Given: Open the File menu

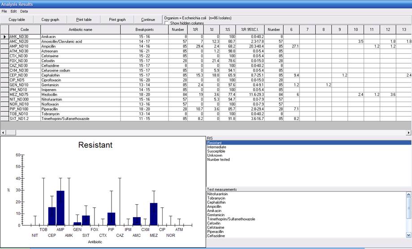Looking at the screenshot, I should tap(4, 11).
